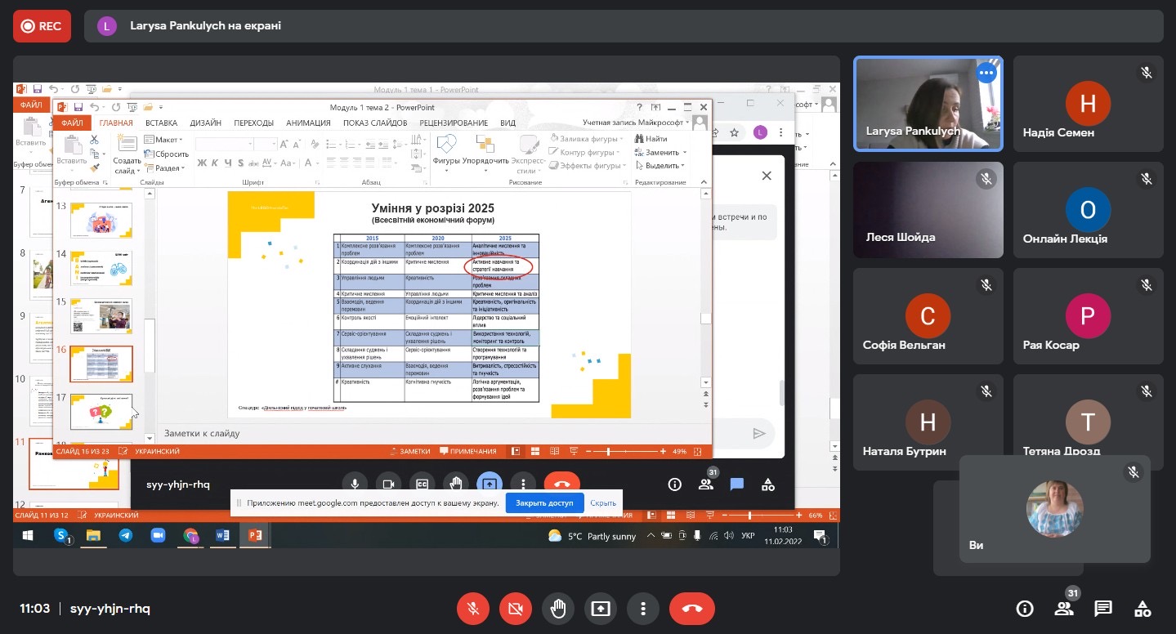Click undo arrow in front PowerPoint title bar

(x=95, y=107)
